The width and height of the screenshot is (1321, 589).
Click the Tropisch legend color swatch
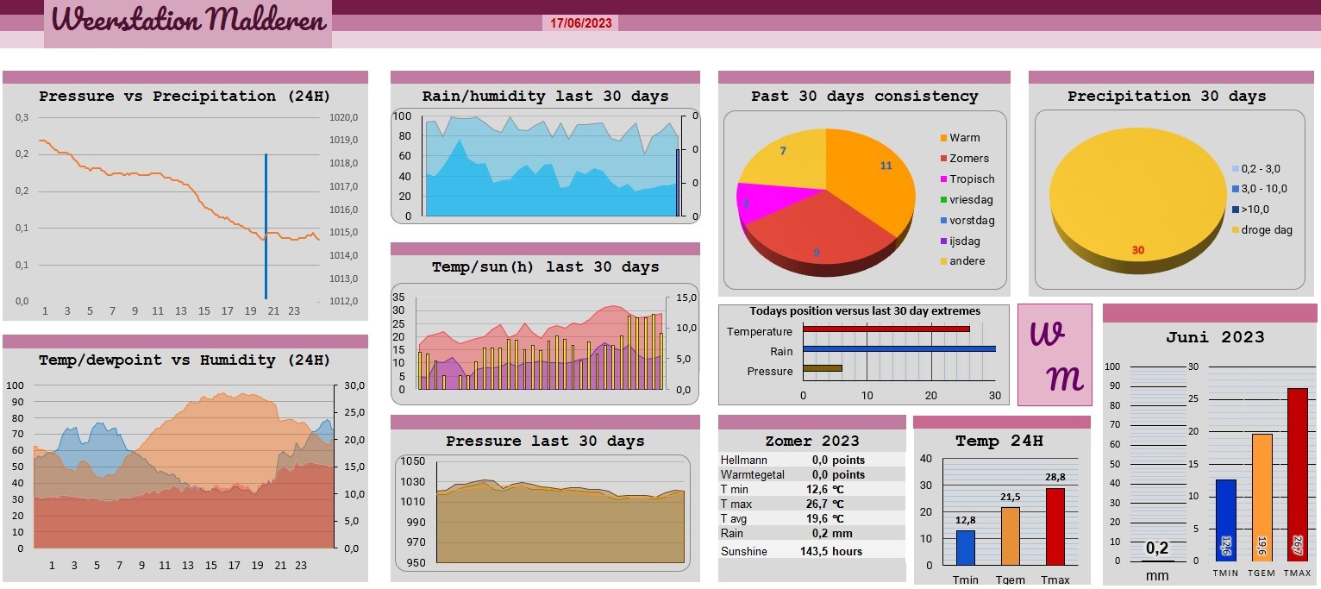[943, 179]
